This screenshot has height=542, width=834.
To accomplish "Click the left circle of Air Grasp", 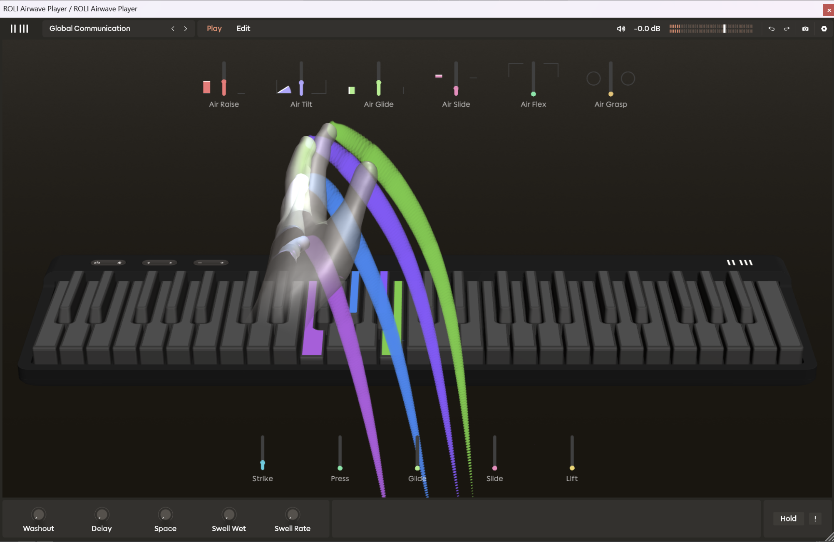I will tap(593, 78).
